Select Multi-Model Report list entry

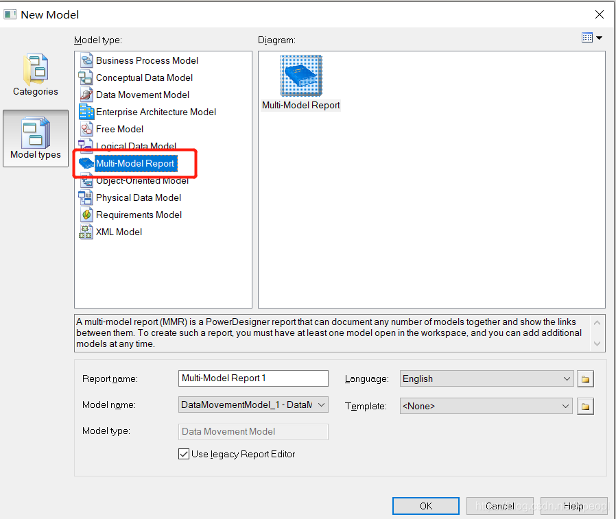pyautogui.click(x=135, y=163)
